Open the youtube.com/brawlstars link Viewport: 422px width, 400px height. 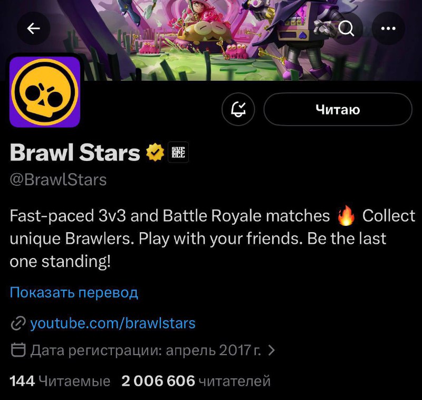[113, 323]
